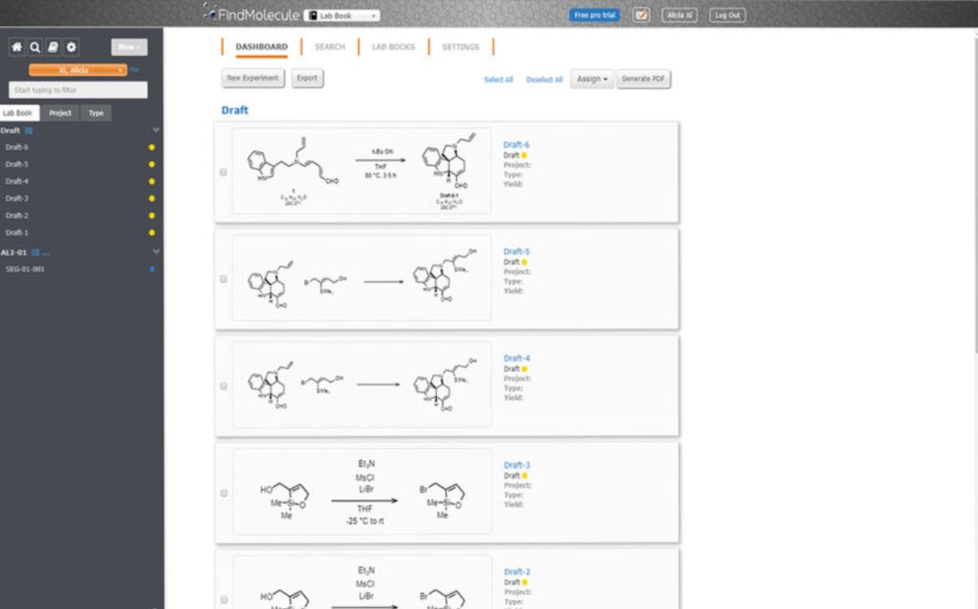Viewport: 978px width, 609px height.
Task: Click the grid icon beside ALI-01
Action: (x=35, y=252)
